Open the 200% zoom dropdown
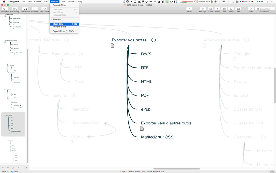This screenshot has height=173, width=276. (5, 171)
